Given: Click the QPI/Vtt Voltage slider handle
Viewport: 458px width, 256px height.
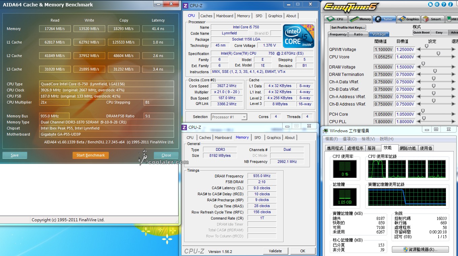Looking at the screenshot, I should [x=427, y=46].
